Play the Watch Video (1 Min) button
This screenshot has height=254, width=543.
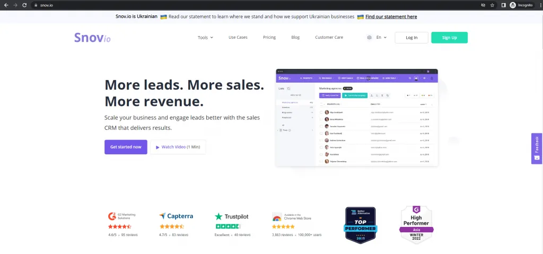[178, 147]
